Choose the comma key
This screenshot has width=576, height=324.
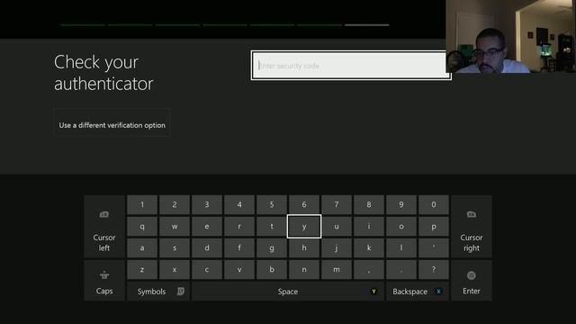369,270
